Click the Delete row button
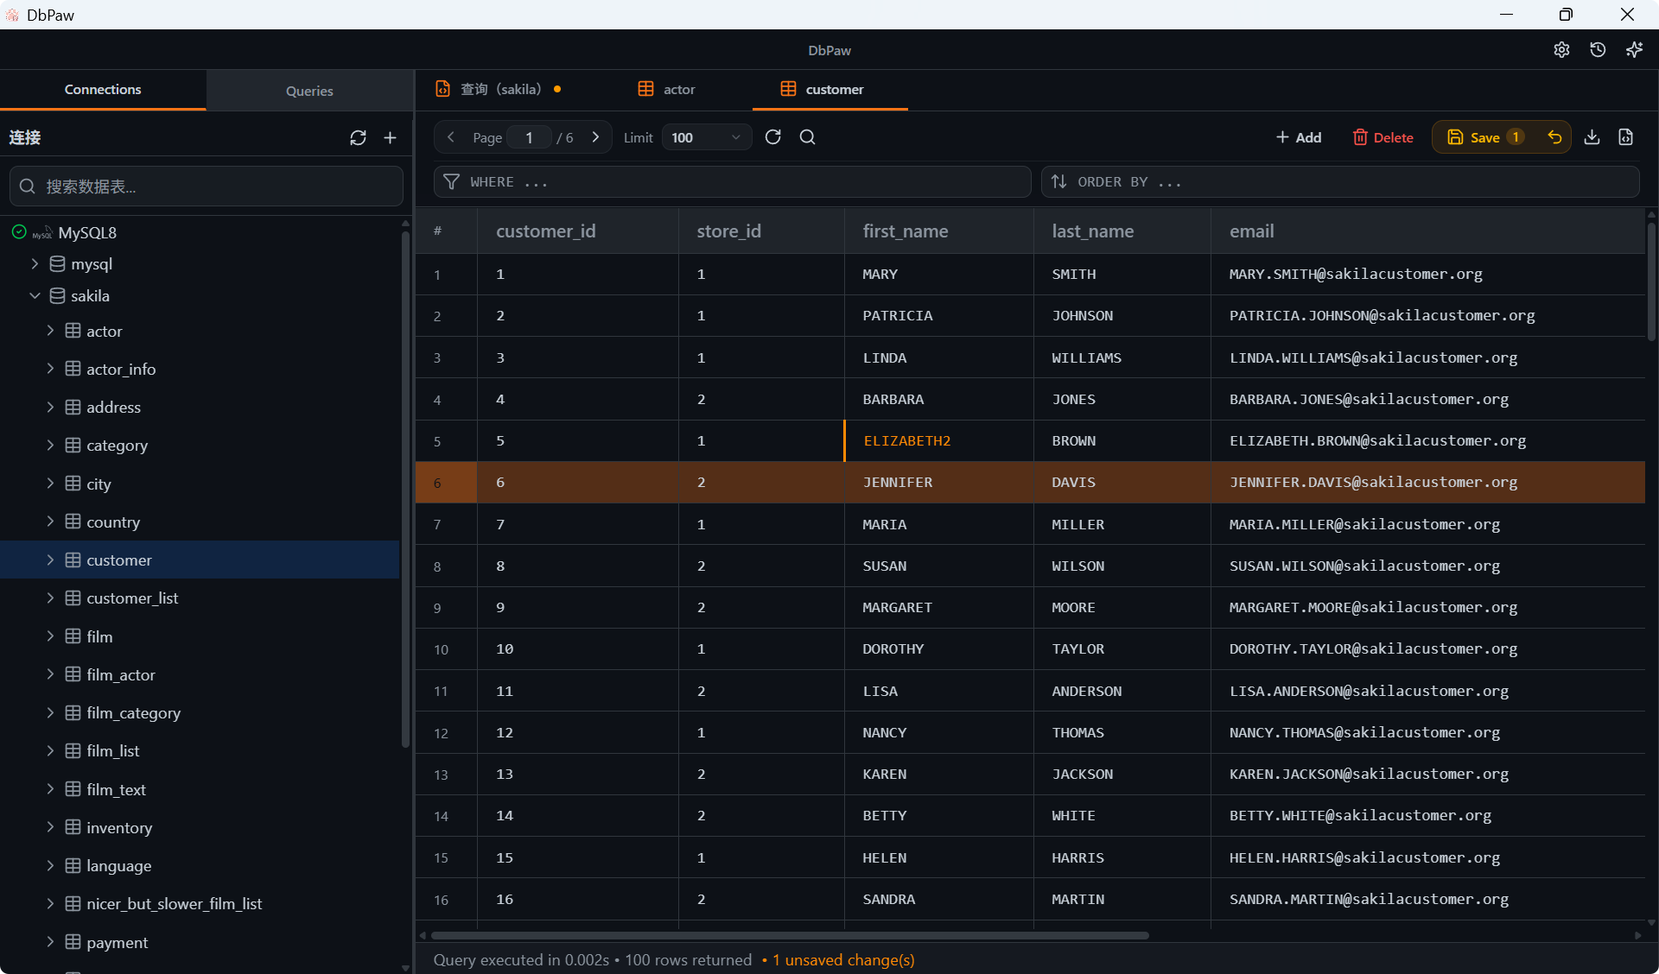This screenshot has width=1659, height=974. pyautogui.click(x=1382, y=137)
